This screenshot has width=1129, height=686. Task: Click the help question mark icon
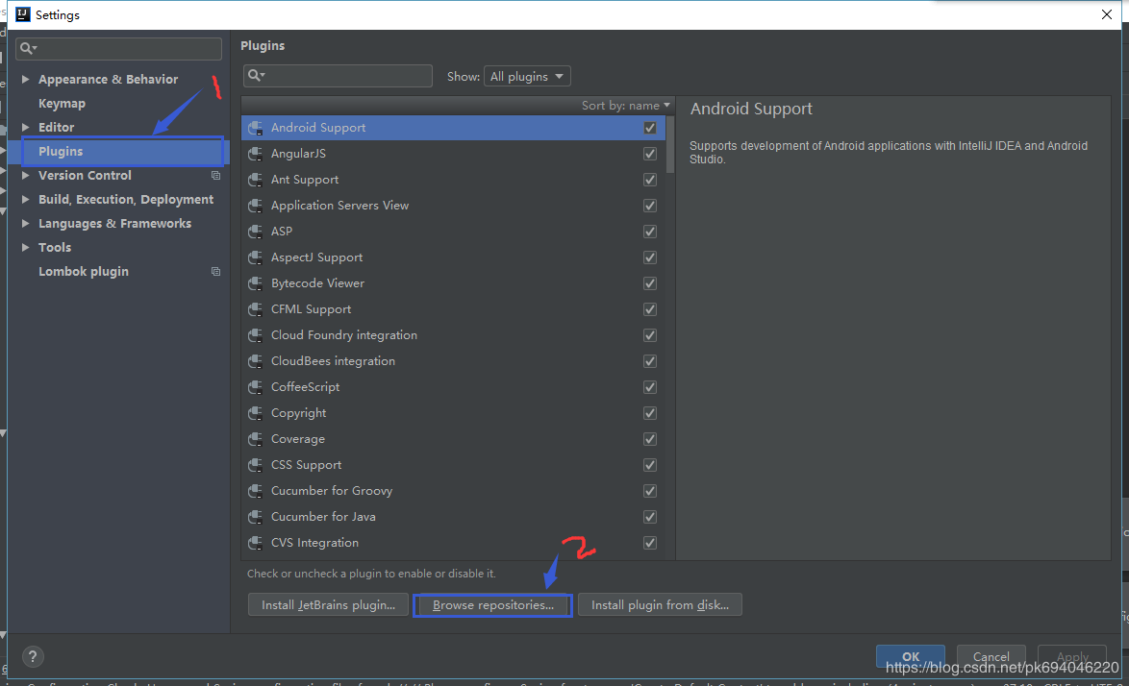33,656
